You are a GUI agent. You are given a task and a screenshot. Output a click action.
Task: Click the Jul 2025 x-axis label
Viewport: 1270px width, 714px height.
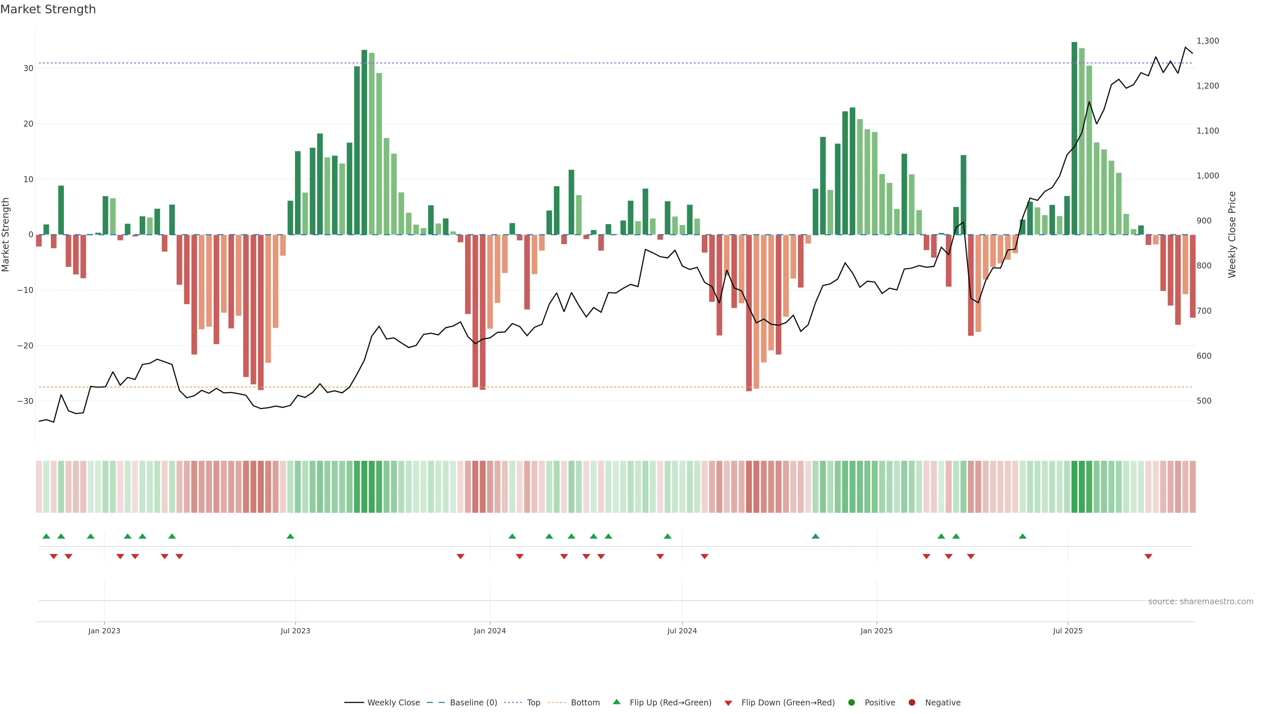[x=1067, y=631]
